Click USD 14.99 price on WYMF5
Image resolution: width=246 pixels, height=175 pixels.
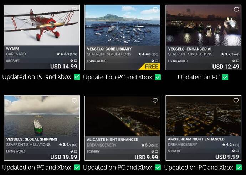pos(64,67)
